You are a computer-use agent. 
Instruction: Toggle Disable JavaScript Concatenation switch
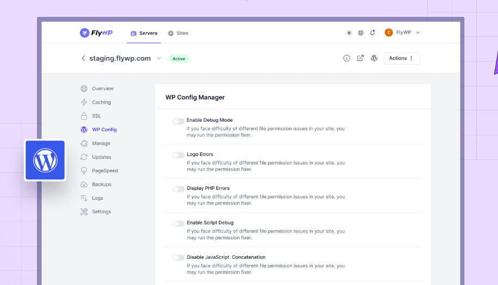(179, 258)
